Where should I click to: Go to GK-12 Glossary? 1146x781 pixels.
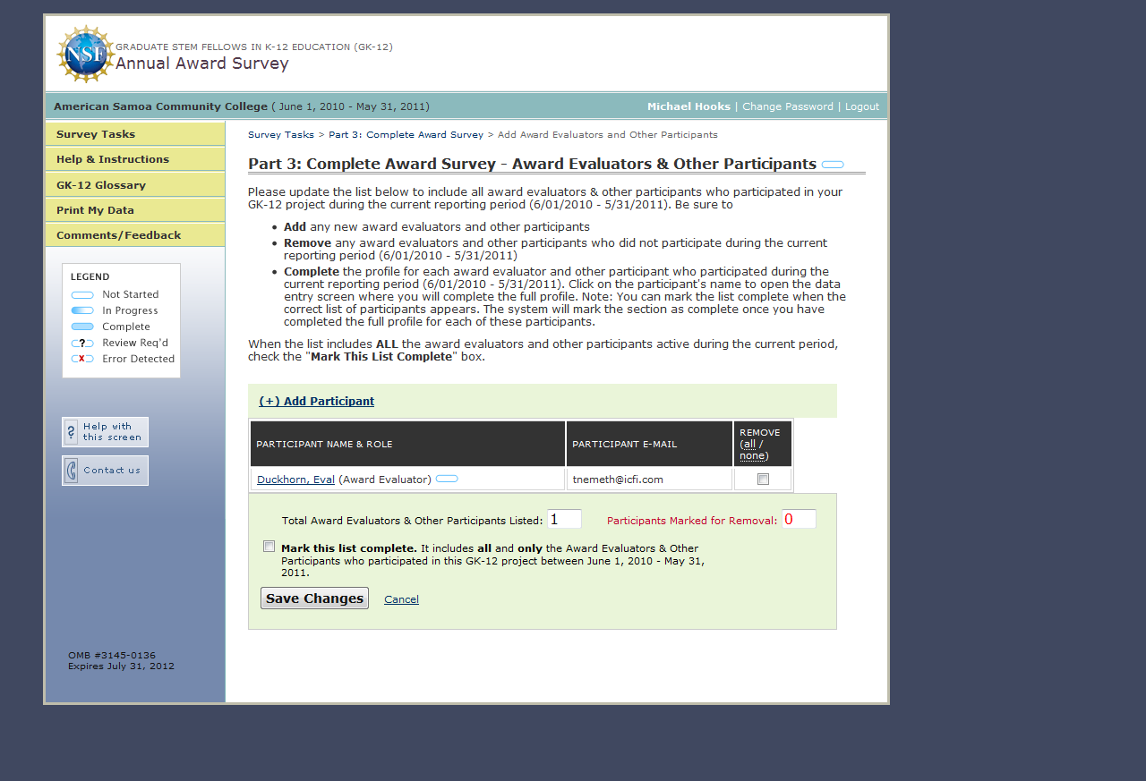click(101, 185)
